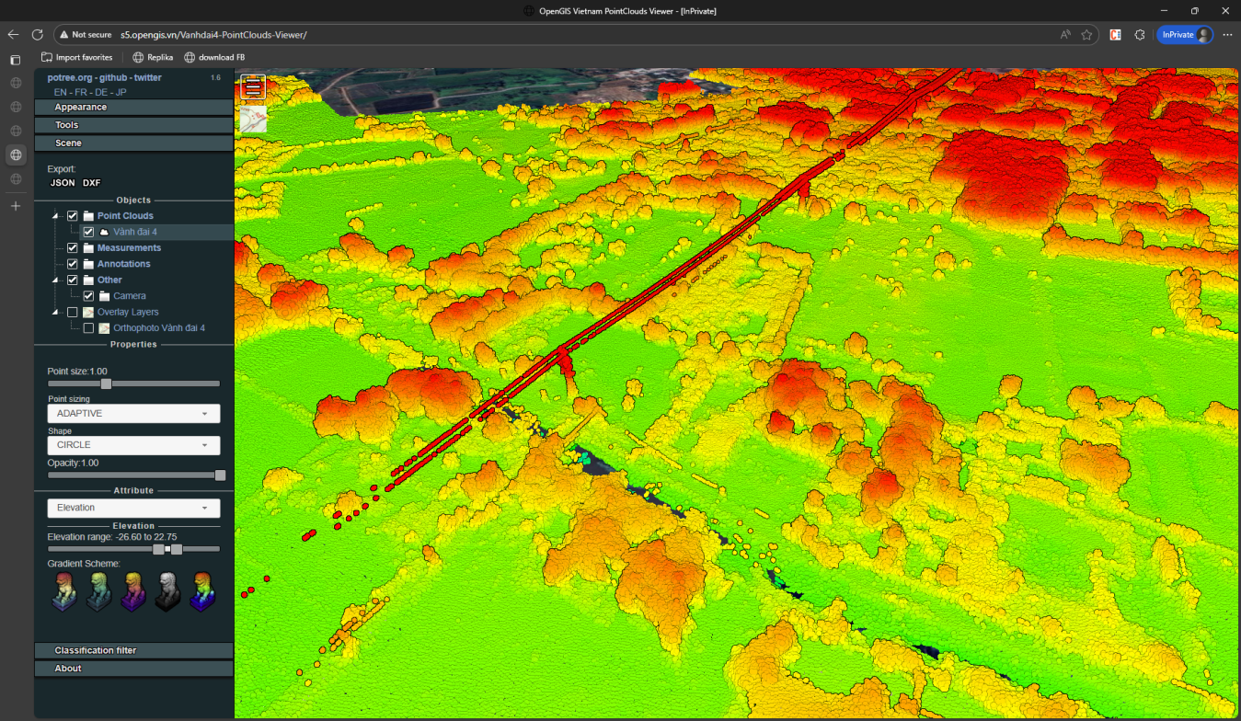Choose the pale green-teal lion gradient scheme

[98, 591]
